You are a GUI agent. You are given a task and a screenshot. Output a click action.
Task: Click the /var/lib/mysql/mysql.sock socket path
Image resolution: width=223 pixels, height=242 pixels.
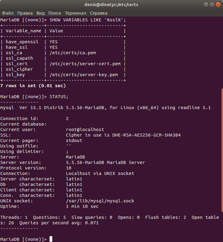(100, 201)
